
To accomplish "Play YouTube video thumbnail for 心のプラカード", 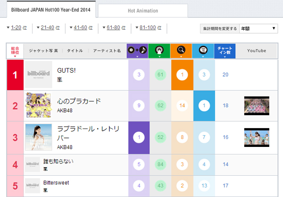I will (x=257, y=105).
